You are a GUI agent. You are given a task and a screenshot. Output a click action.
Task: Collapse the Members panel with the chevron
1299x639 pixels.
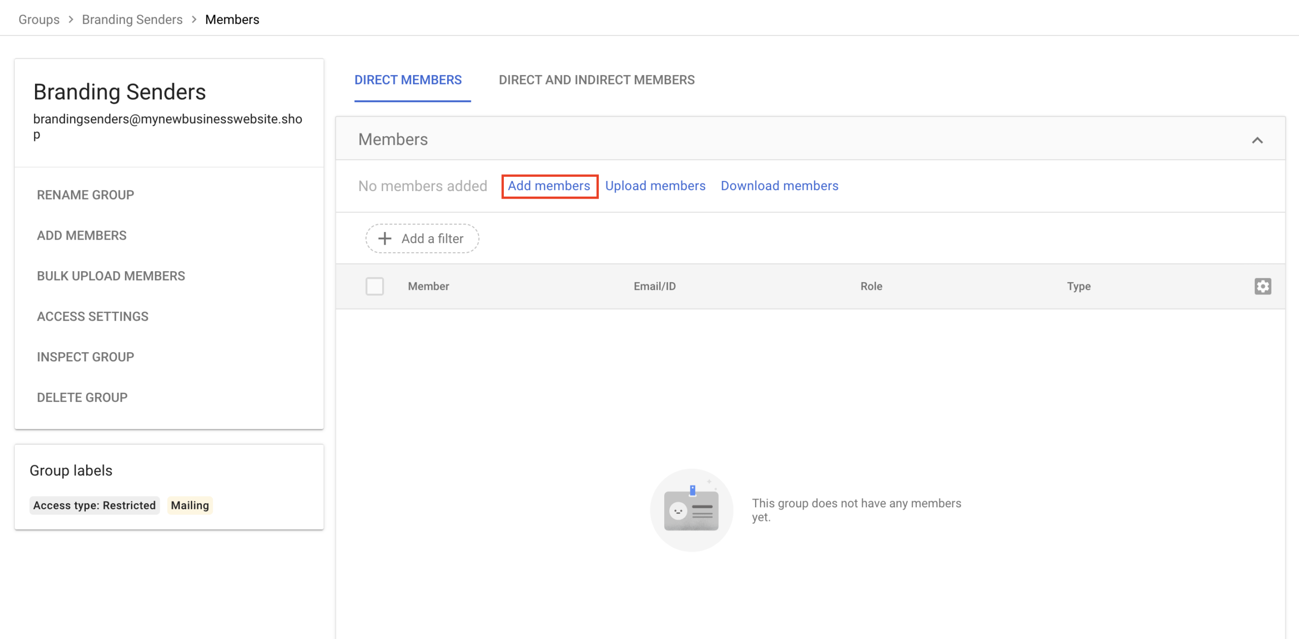(1257, 140)
